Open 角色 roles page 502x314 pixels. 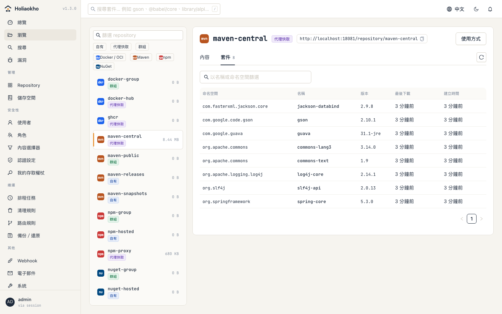point(40,135)
